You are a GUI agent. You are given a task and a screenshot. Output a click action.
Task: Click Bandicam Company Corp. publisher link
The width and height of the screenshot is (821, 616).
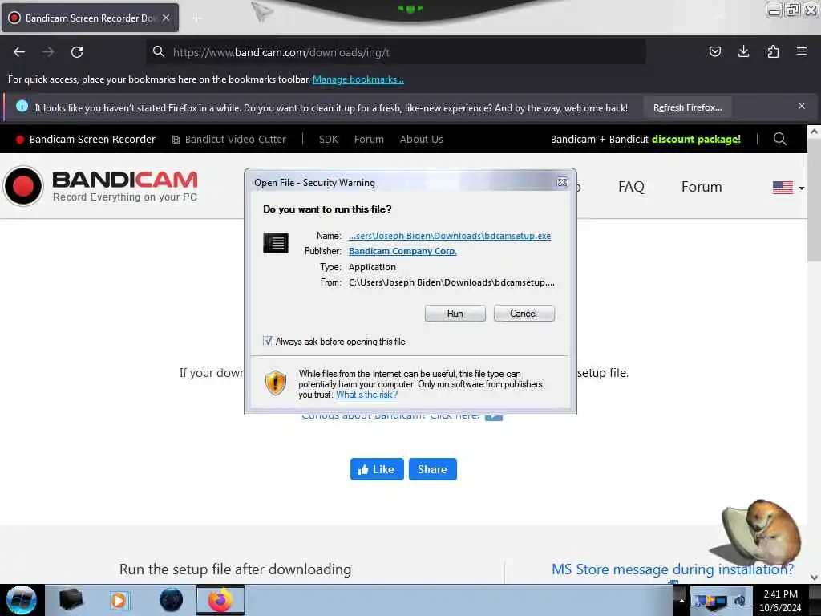click(402, 251)
